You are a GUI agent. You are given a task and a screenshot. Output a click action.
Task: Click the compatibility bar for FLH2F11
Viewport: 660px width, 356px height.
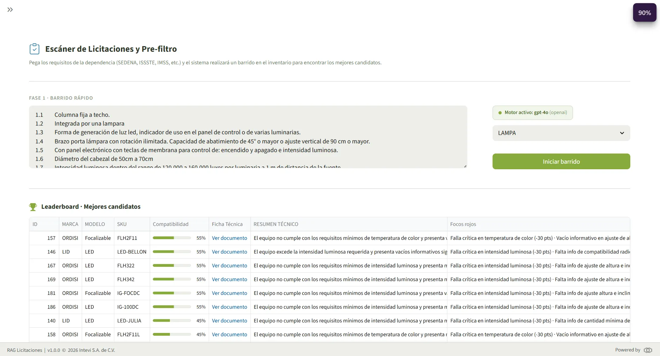[172, 238]
